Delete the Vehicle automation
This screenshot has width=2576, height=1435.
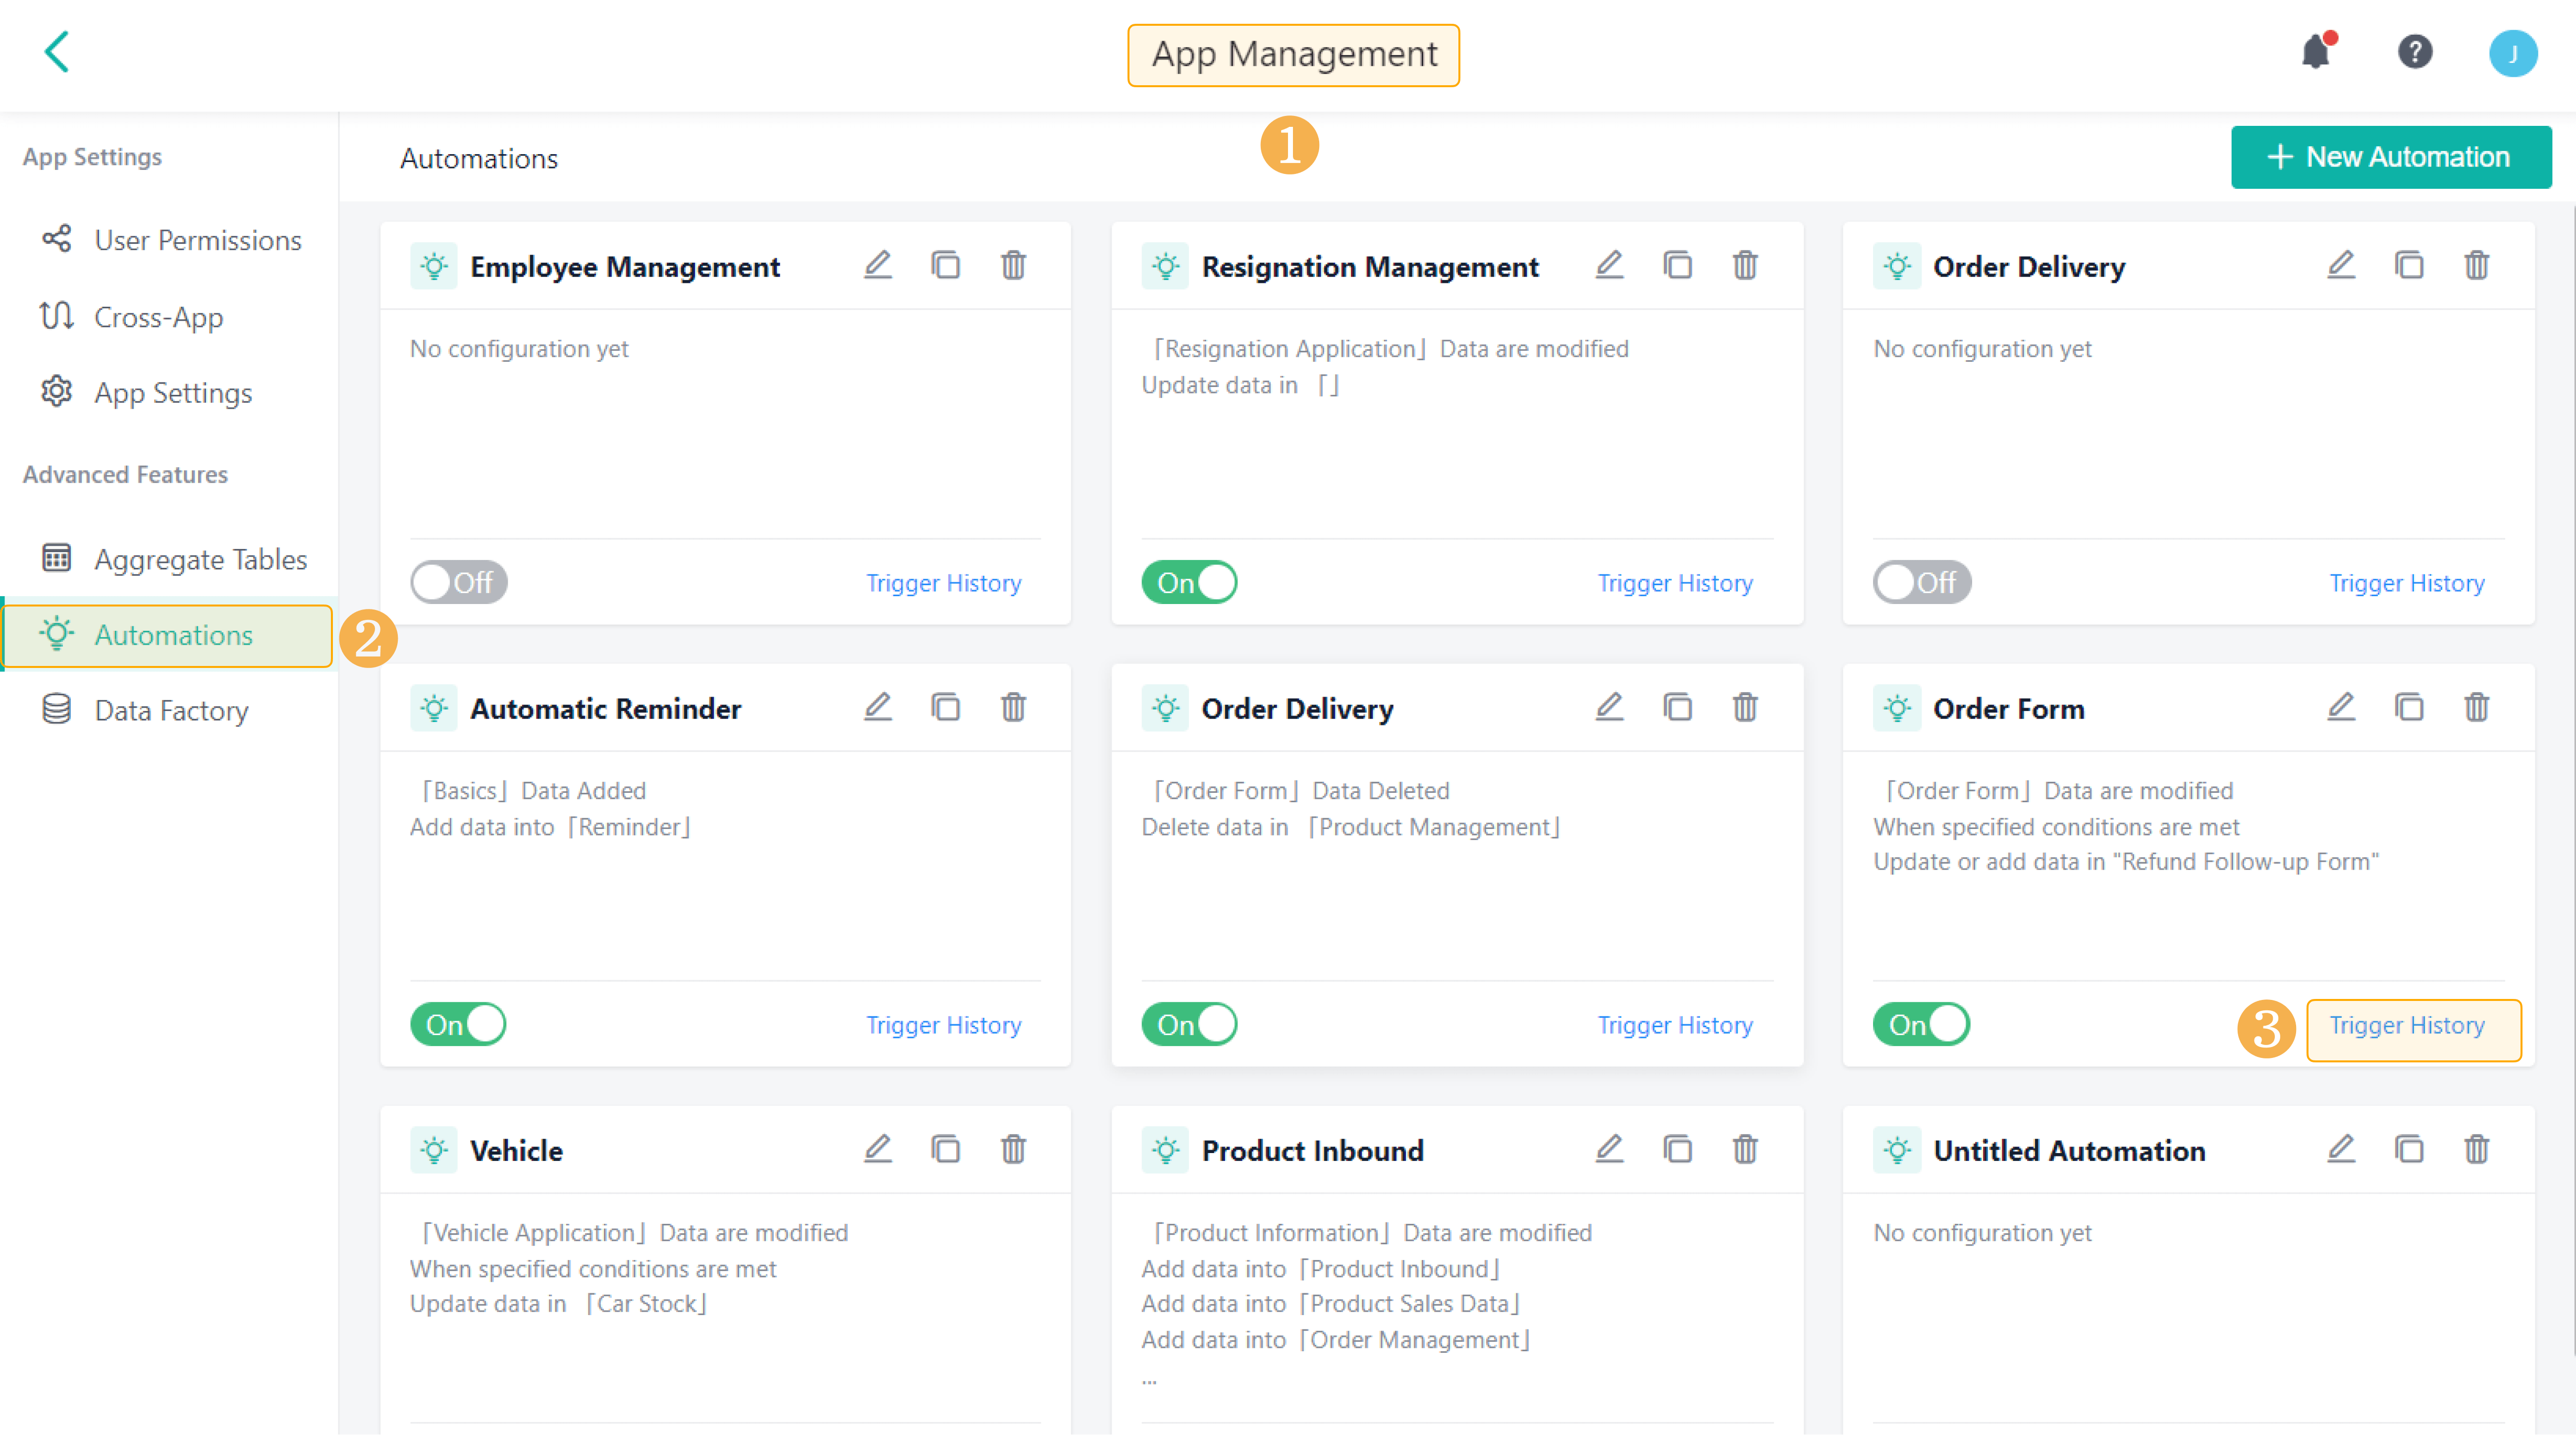(1014, 1149)
